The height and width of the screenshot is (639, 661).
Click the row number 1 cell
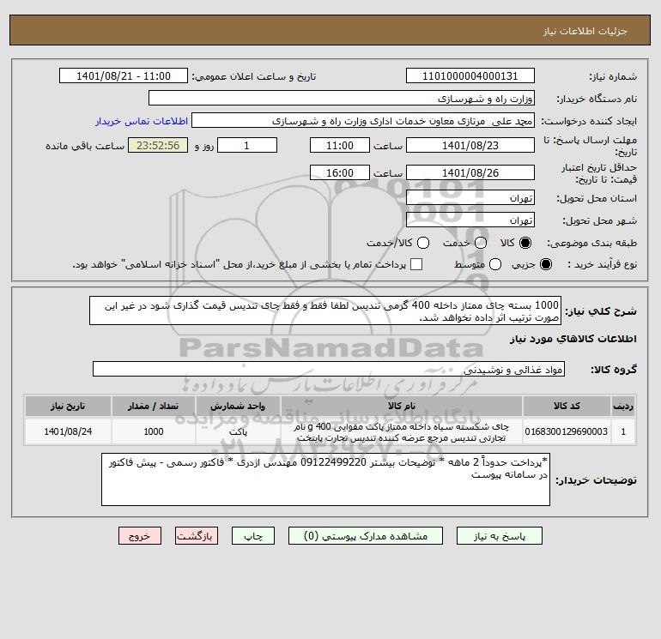pyautogui.click(x=623, y=431)
